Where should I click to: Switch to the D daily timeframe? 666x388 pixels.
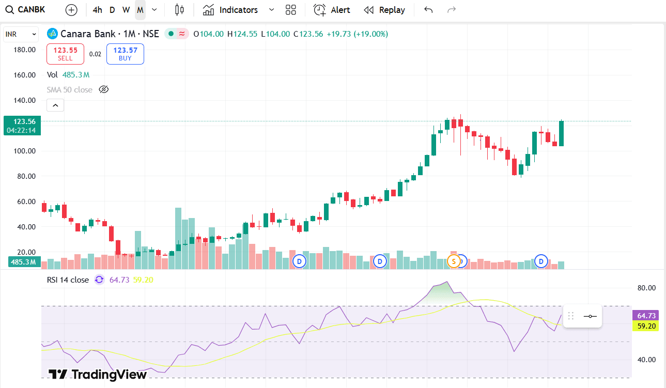point(112,10)
